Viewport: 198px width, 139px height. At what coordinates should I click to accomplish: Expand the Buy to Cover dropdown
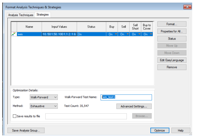(x=151, y=34)
